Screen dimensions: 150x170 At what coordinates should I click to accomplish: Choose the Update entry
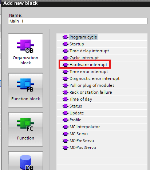point(76,113)
